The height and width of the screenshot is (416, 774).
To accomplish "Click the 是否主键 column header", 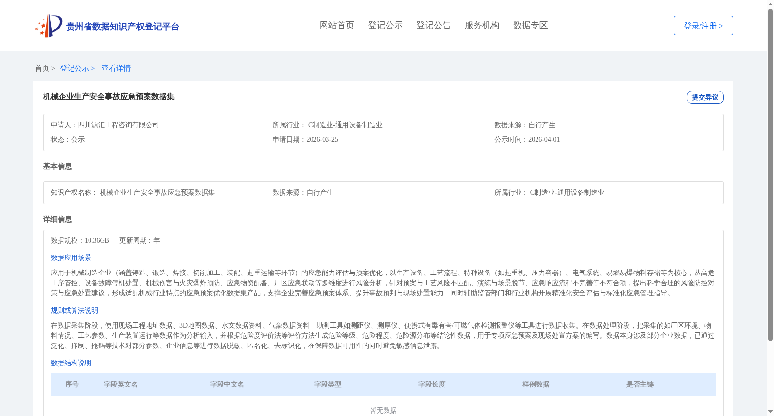I will [x=640, y=385].
